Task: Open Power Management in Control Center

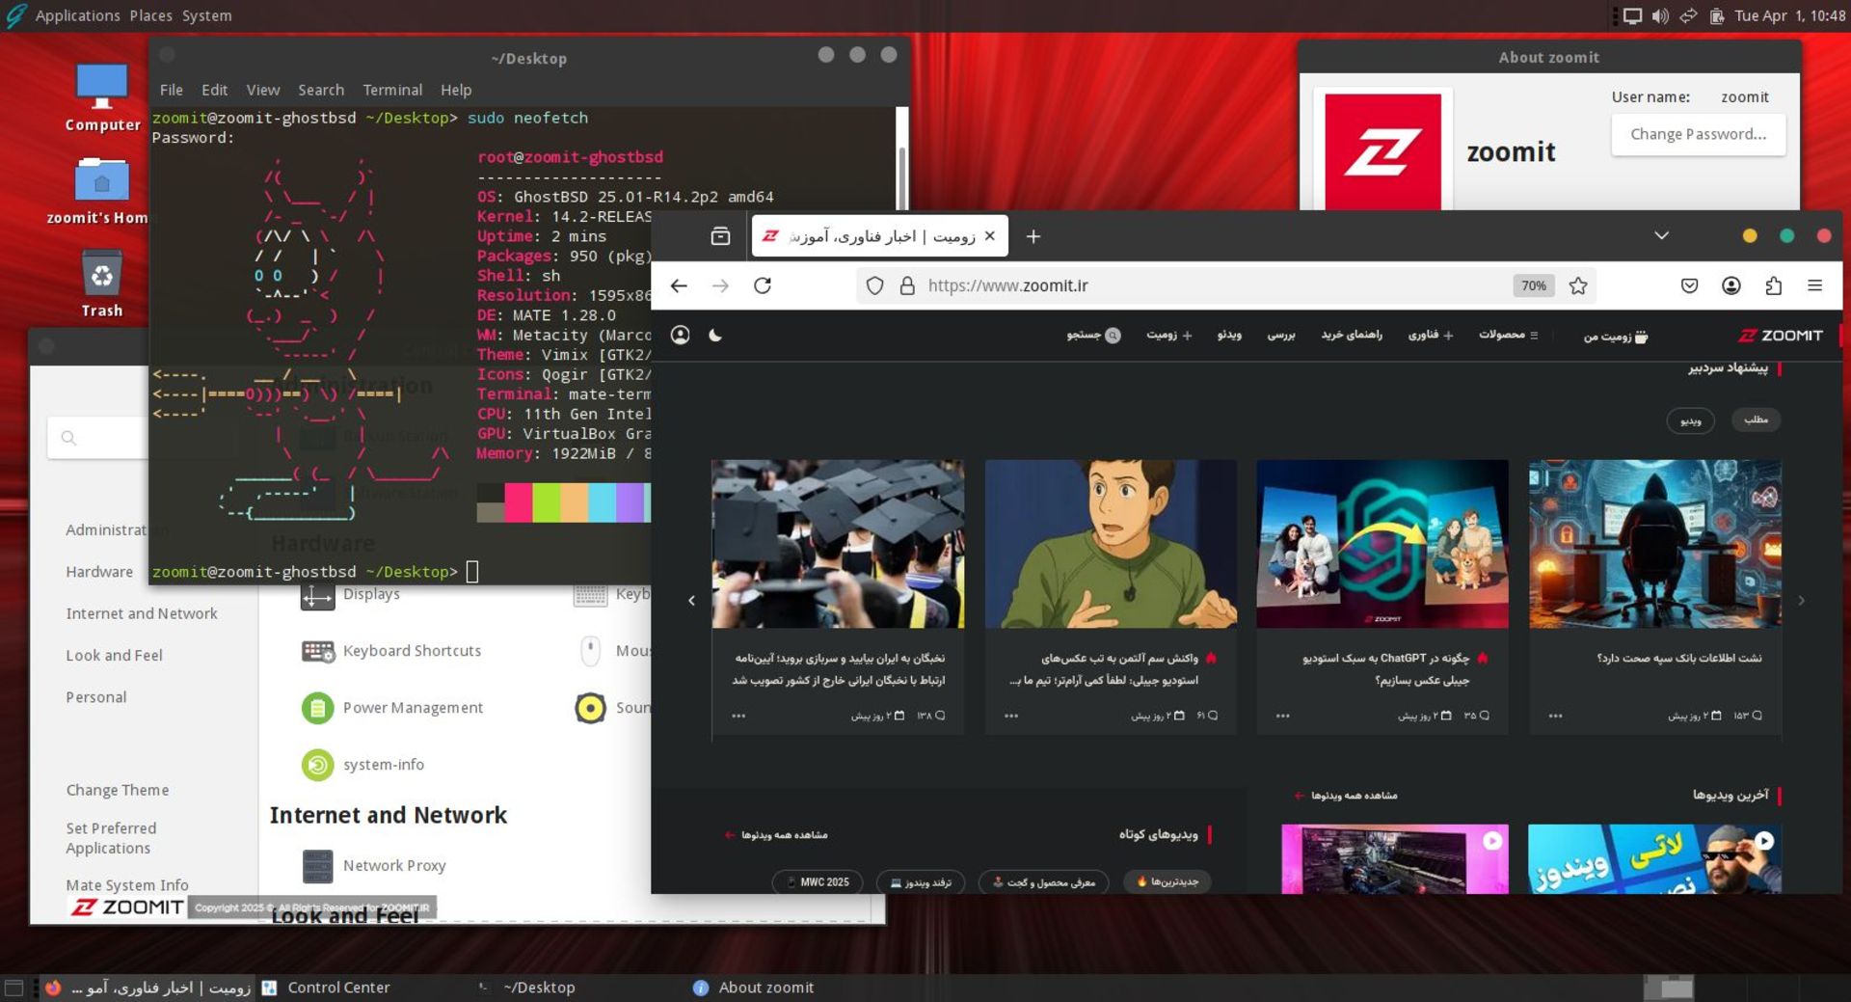Action: tap(392, 708)
